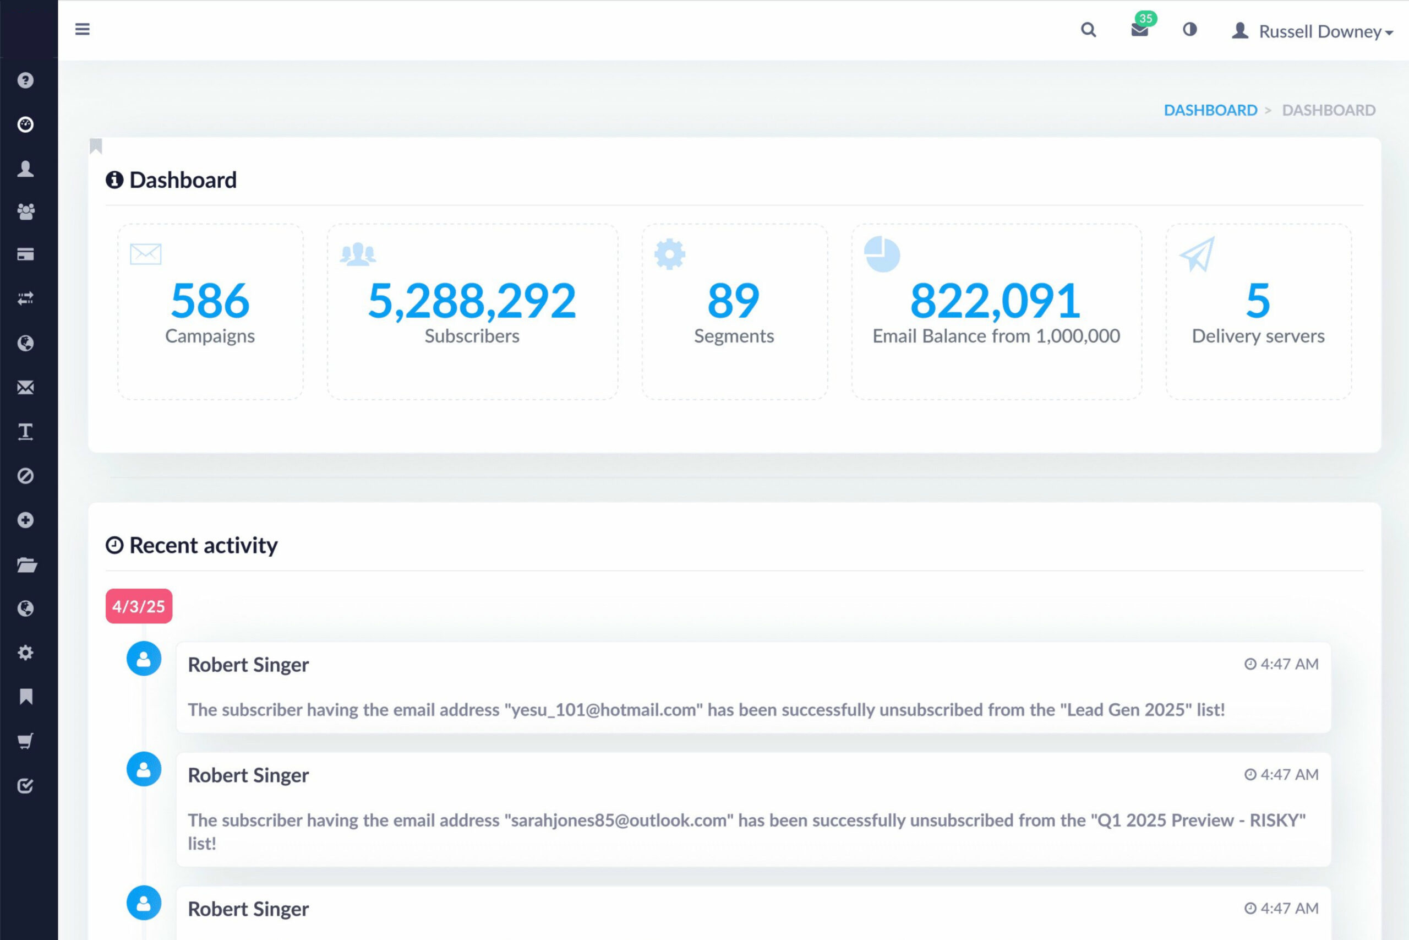Toggle the bookmark pin on the Dashboard card
This screenshot has height=940, width=1409.
coord(96,146)
